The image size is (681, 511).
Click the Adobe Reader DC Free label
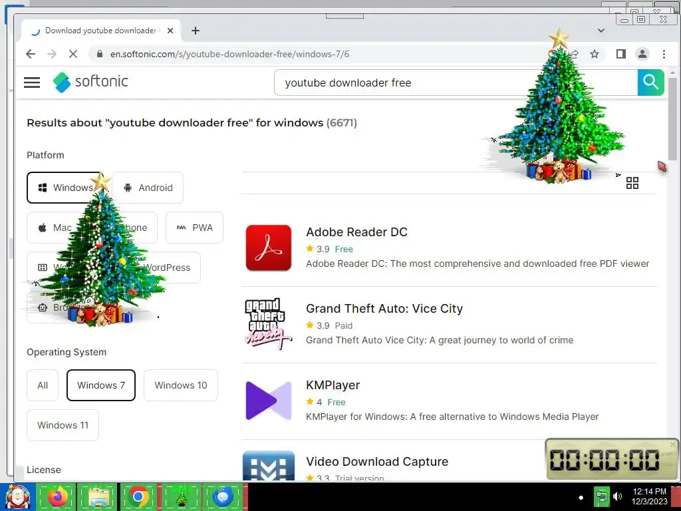pyautogui.click(x=344, y=249)
